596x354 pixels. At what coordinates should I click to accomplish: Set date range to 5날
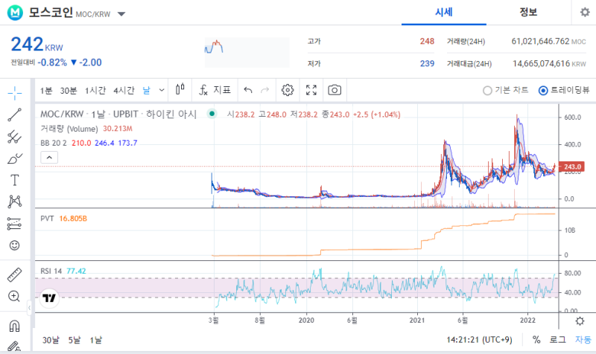74,340
